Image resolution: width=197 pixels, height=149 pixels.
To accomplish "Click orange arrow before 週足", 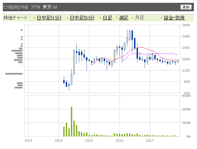I will click(117, 18).
